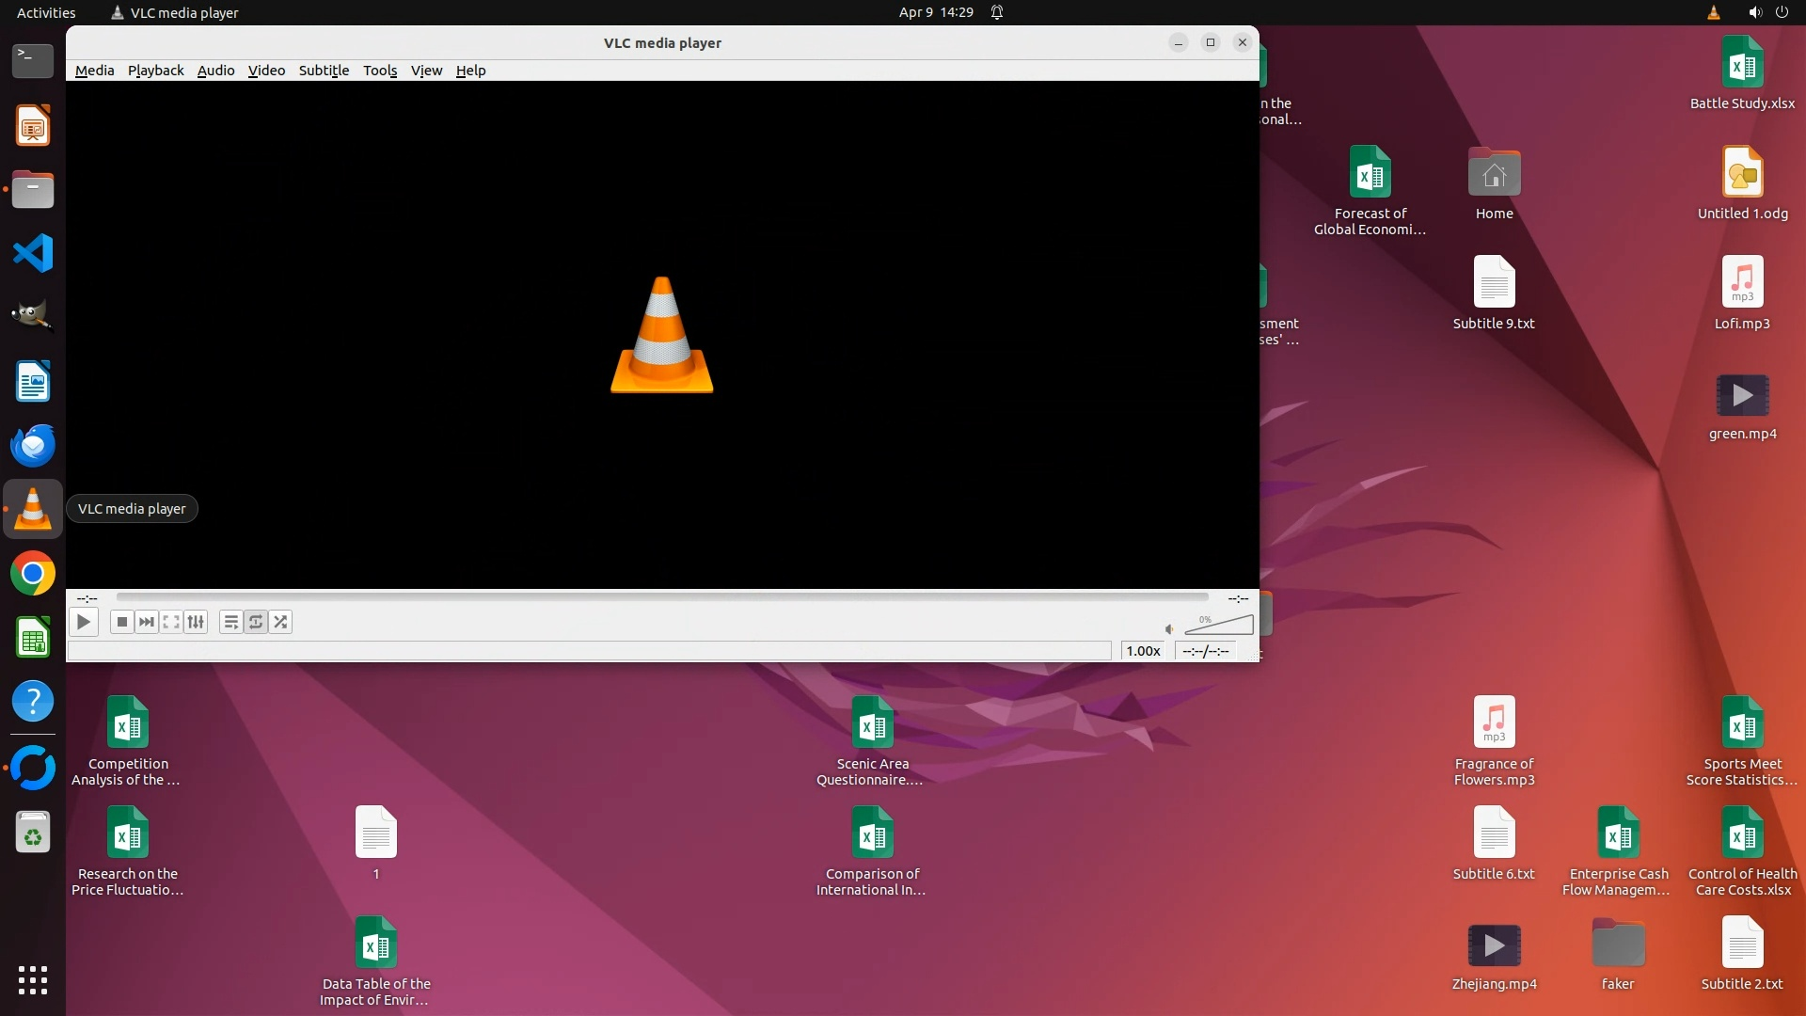Open green.mp4 desktop video file
The width and height of the screenshot is (1806, 1016).
click(1742, 396)
